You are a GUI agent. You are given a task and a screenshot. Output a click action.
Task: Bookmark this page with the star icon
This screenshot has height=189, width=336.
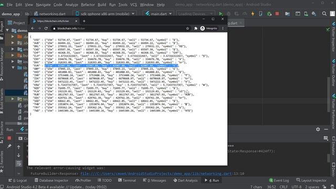pyautogui.click(x=187, y=28)
